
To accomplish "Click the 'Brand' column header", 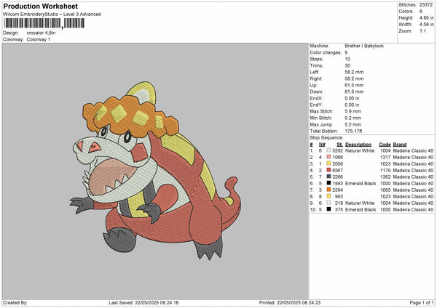I will point(400,145).
